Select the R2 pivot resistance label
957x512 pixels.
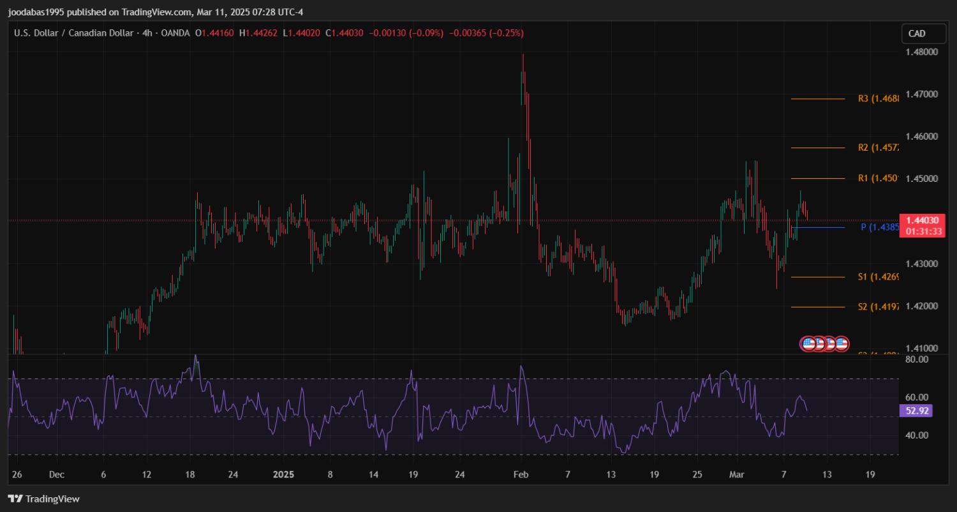click(x=878, y=148)
